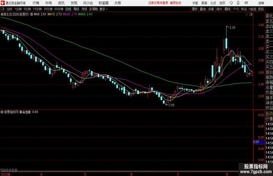Click the MA60: 2.43 indicator value

[85, 14]
